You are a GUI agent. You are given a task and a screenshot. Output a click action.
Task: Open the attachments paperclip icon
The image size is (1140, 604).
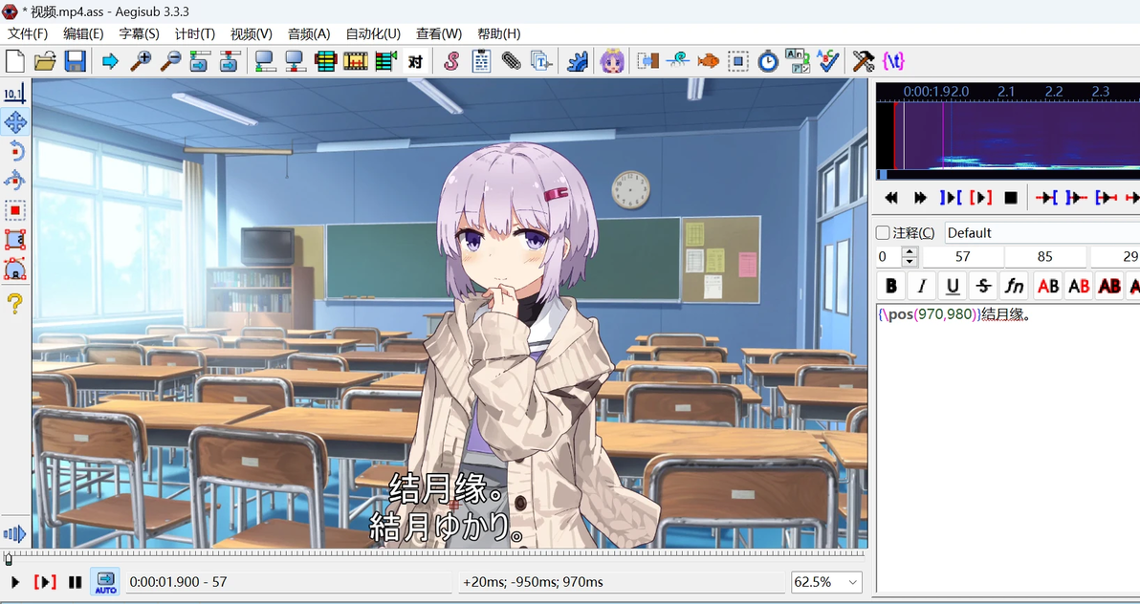click(511, 62)
